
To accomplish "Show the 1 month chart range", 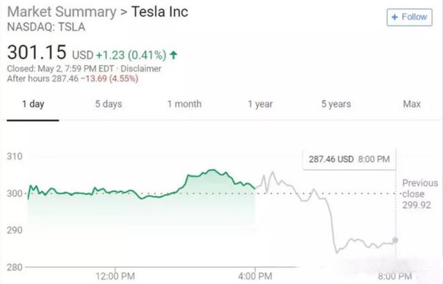I will point(184,104).
